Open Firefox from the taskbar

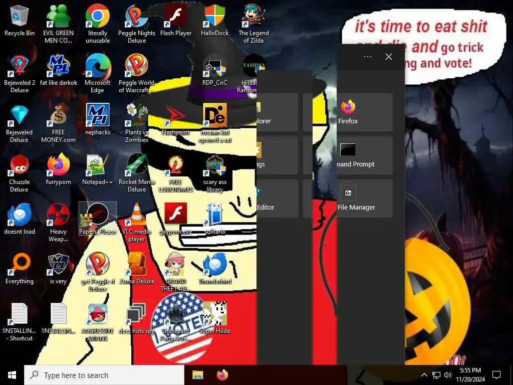click(222, 375)
